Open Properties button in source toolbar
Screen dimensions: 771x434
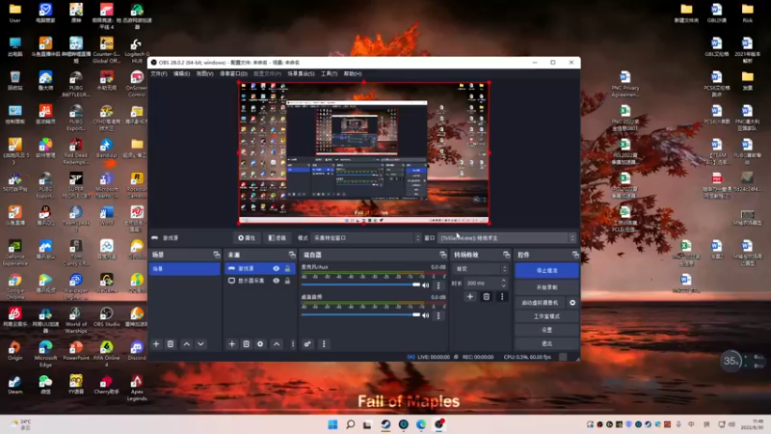pos(247,237)
